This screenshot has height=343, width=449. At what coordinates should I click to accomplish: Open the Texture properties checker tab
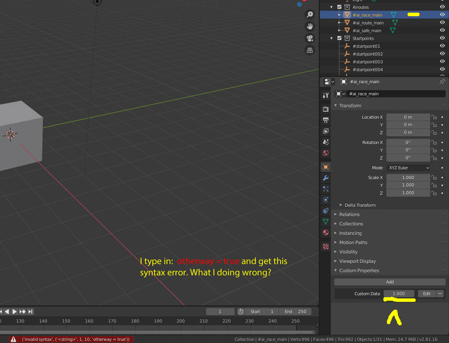pos(326,246)
